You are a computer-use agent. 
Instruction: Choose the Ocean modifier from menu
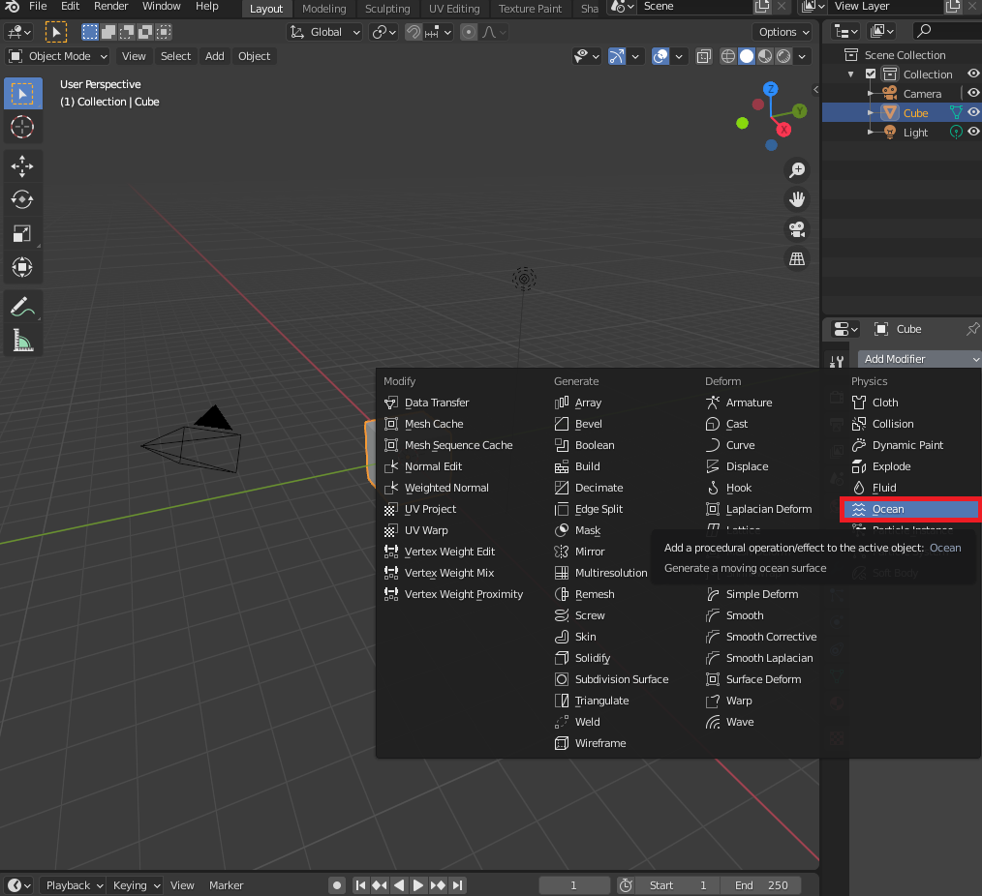888,509
